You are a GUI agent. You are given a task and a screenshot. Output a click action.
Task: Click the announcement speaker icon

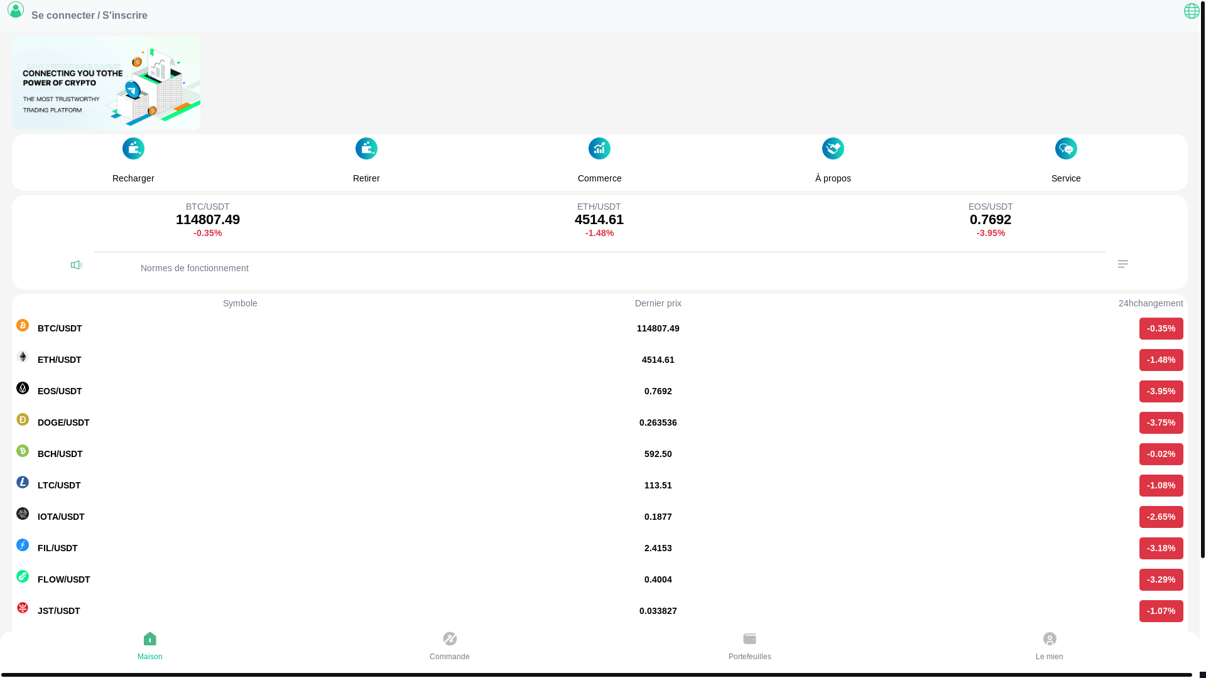pos(77,266)
